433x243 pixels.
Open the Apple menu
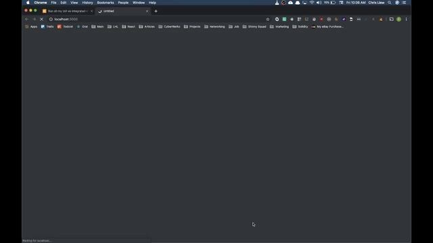tap(28, 3)
